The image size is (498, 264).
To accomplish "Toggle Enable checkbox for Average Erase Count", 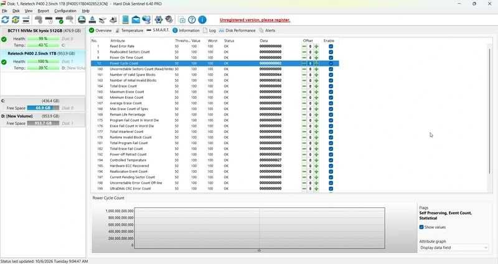I will (331, 103).
